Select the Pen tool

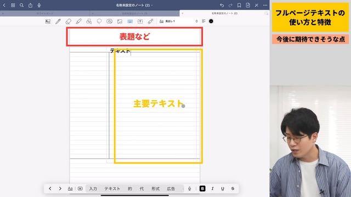coord(58,21)
